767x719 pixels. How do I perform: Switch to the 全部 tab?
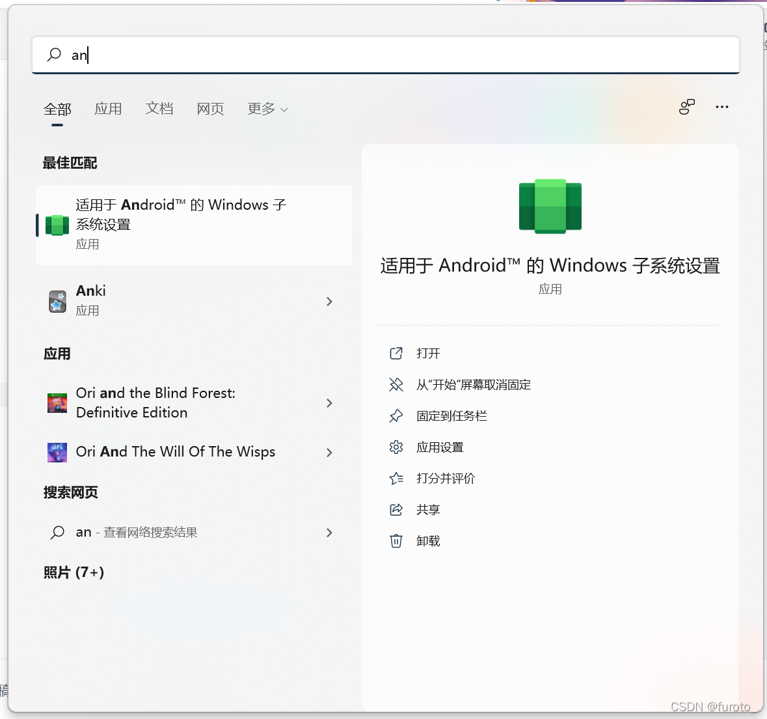click(57, 109)
